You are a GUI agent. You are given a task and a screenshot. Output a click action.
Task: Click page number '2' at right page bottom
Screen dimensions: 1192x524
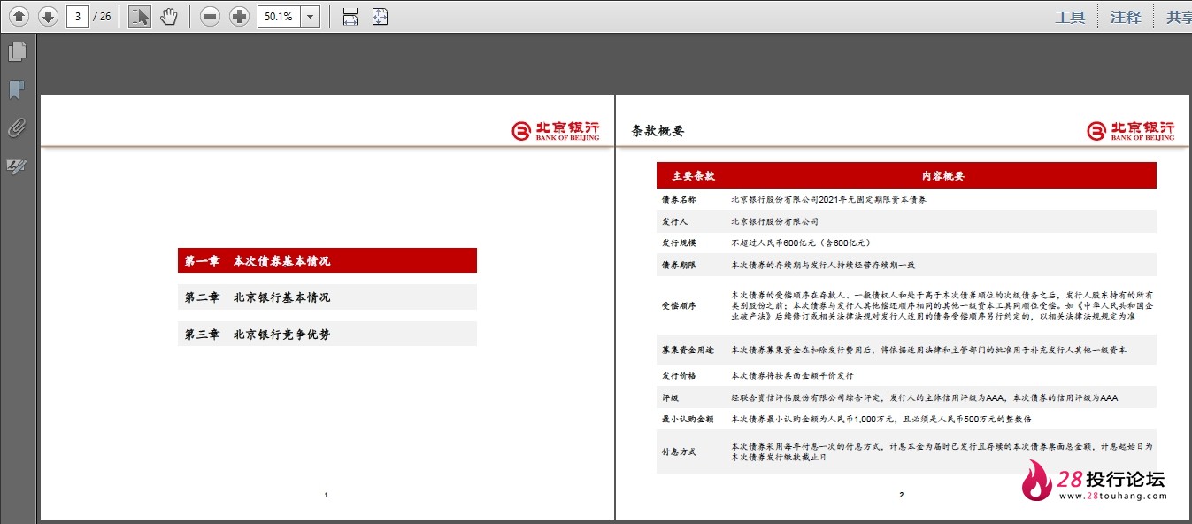coord(902,495)
